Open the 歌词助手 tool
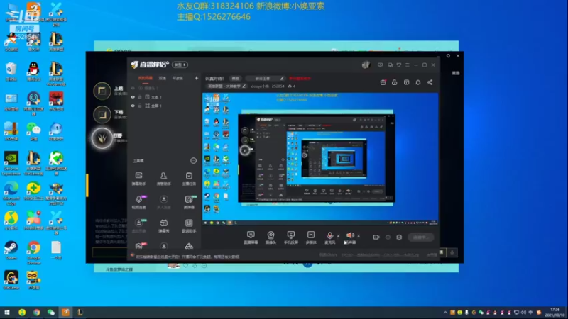 (189, 225)
